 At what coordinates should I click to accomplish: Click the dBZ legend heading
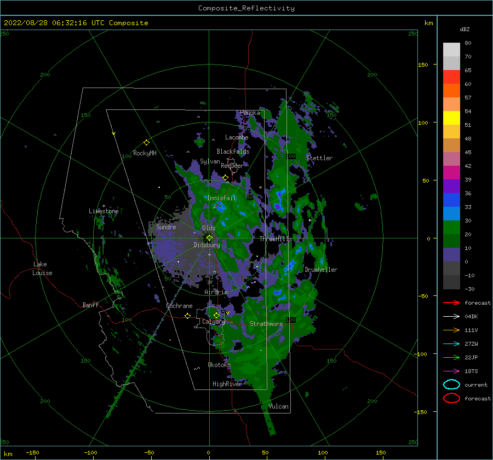[465, 30]
